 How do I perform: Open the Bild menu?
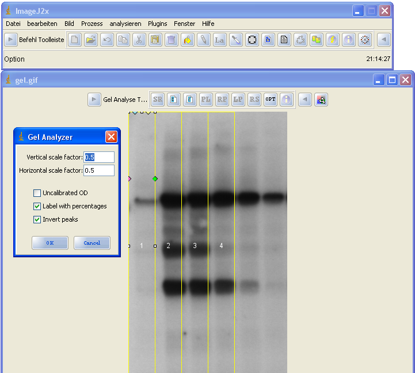(69, 24)
